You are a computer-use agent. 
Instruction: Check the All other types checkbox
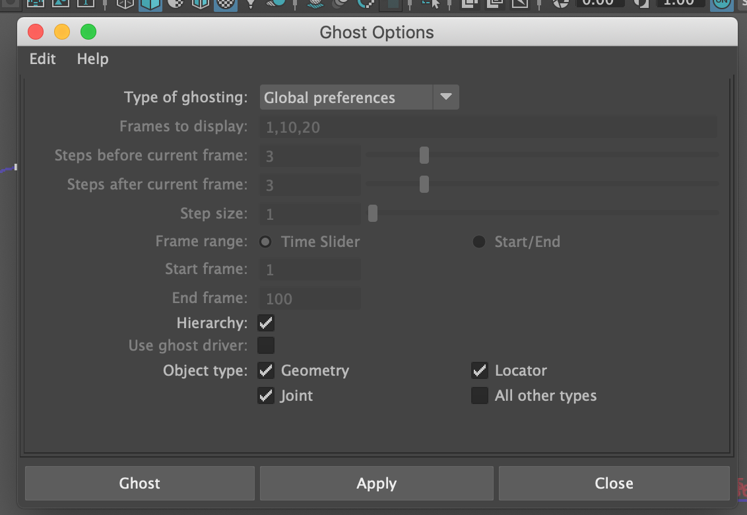(480, 395)
